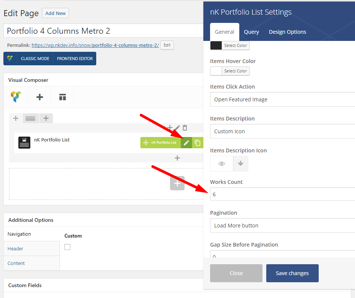Select the arrow icon for Items Description Icon
This screenshot has height=298, width=355.
point(240,163)
